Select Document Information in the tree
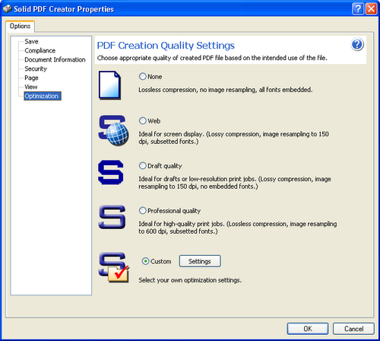This screenshot has width=380, height=341. (55, 59)
